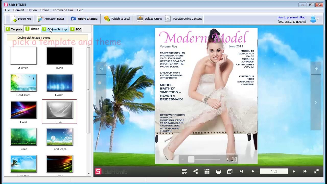Click the single-arrow at the preview's right edge
The height and width of the screenshot is (184, 327).
coord(316,102)
